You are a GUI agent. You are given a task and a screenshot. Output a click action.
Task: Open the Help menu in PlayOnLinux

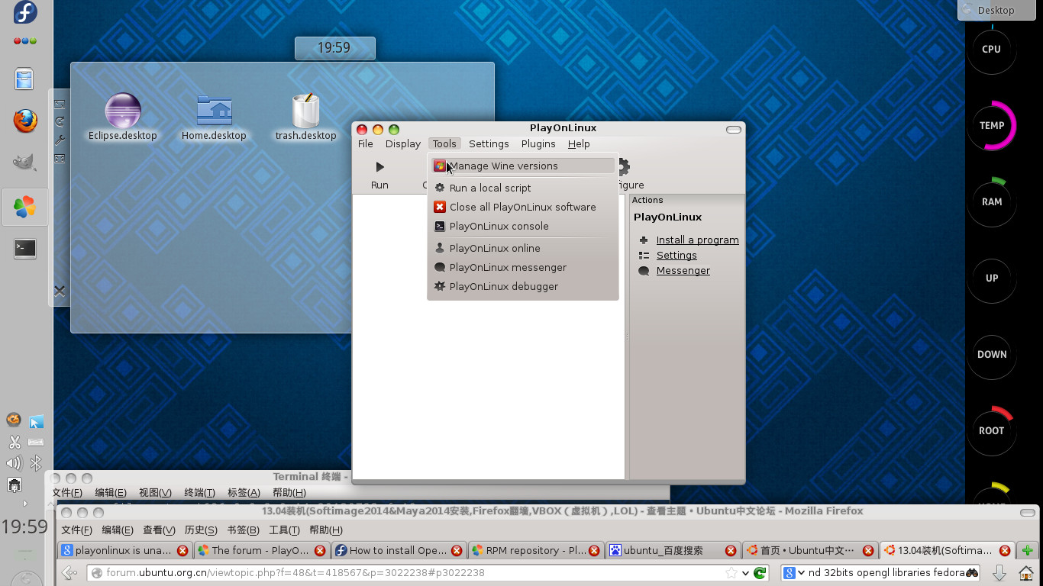click(x=579, y=143)
